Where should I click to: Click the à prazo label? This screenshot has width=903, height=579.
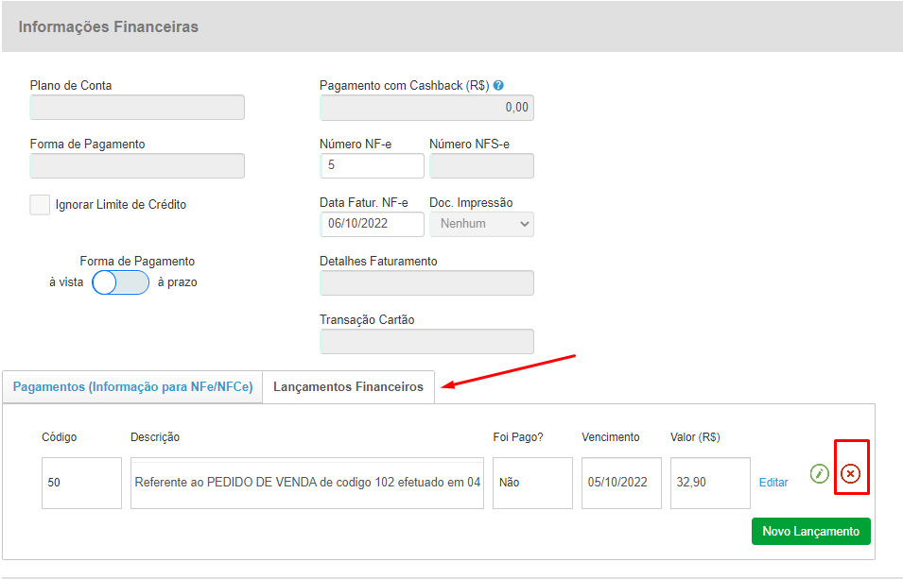coord(178,282)
